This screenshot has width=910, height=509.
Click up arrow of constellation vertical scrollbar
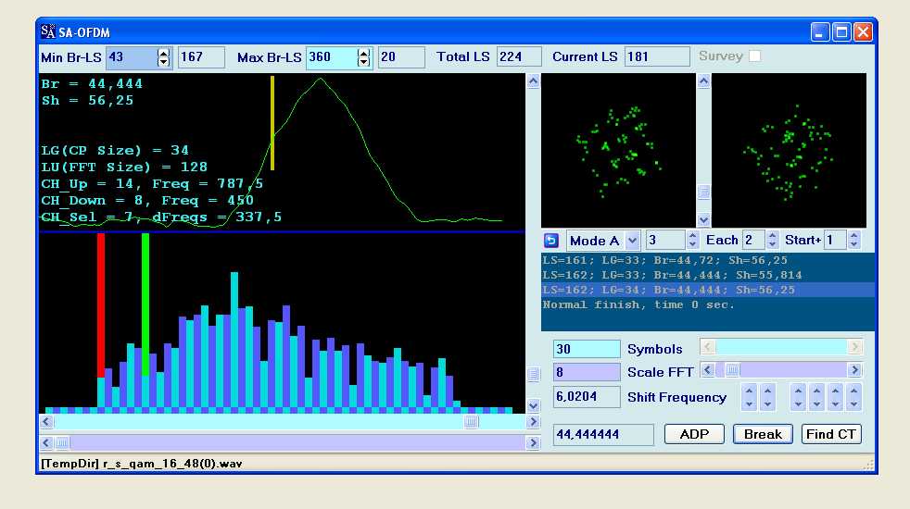coord(703,81)
